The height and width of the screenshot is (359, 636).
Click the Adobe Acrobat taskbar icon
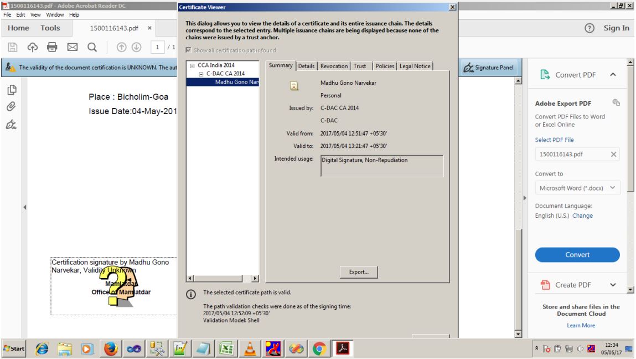[343, 348]
